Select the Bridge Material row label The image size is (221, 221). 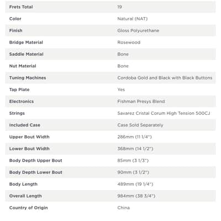(x=26, y=43)
